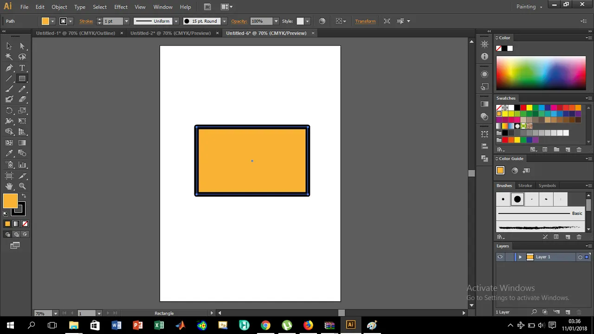Viewport: 594px width, 334px height.
Task: Select the Blend tool
Action: [22, 154]
